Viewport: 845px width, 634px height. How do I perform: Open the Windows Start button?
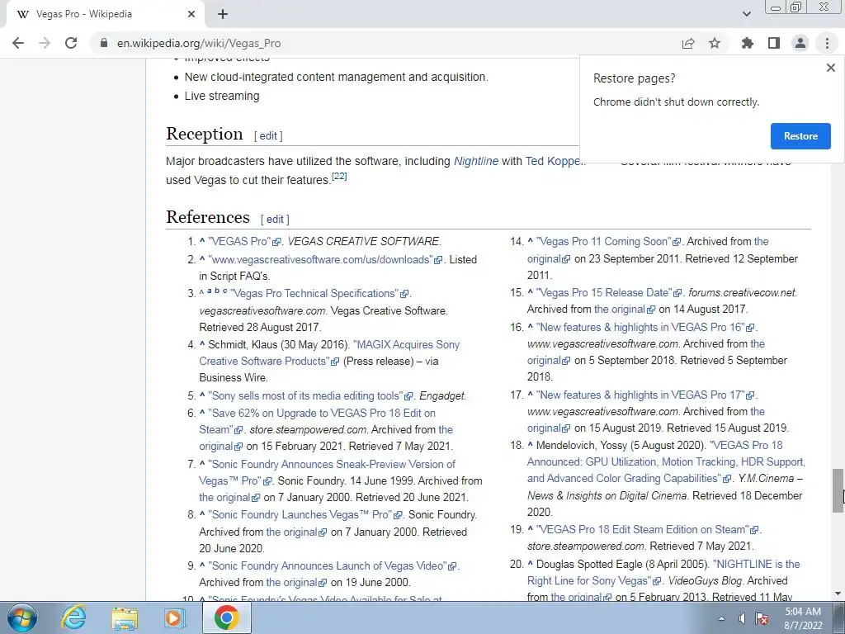22,617
